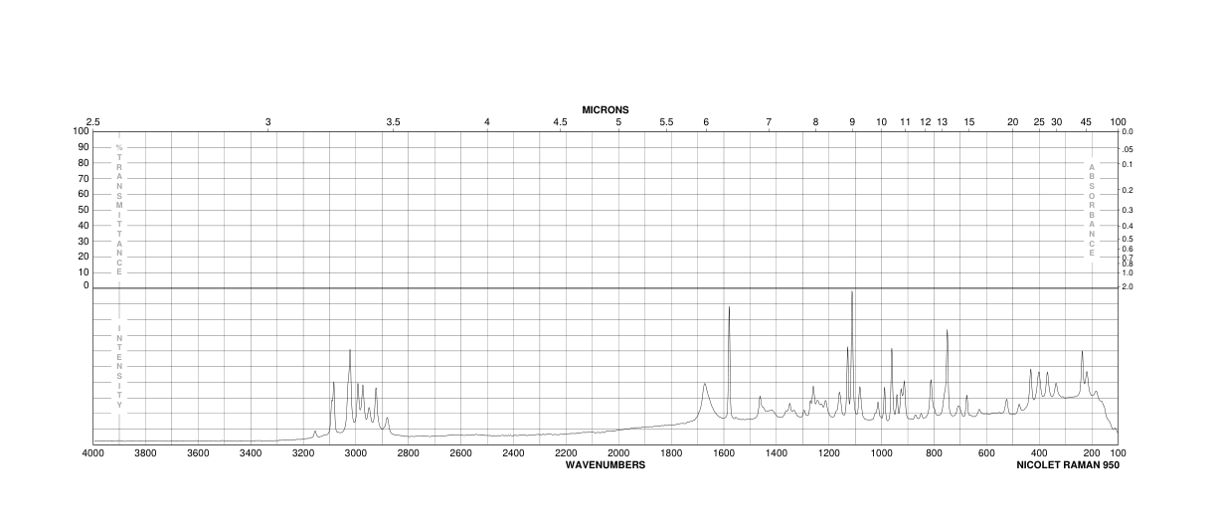The height and width of the screenshot is (525, 1217).
Task: Click the 5.5 value on microns axis
Action: pyautogui.click(x=666, y=121)
